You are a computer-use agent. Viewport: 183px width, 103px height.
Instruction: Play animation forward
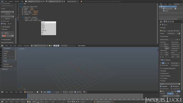74,102
